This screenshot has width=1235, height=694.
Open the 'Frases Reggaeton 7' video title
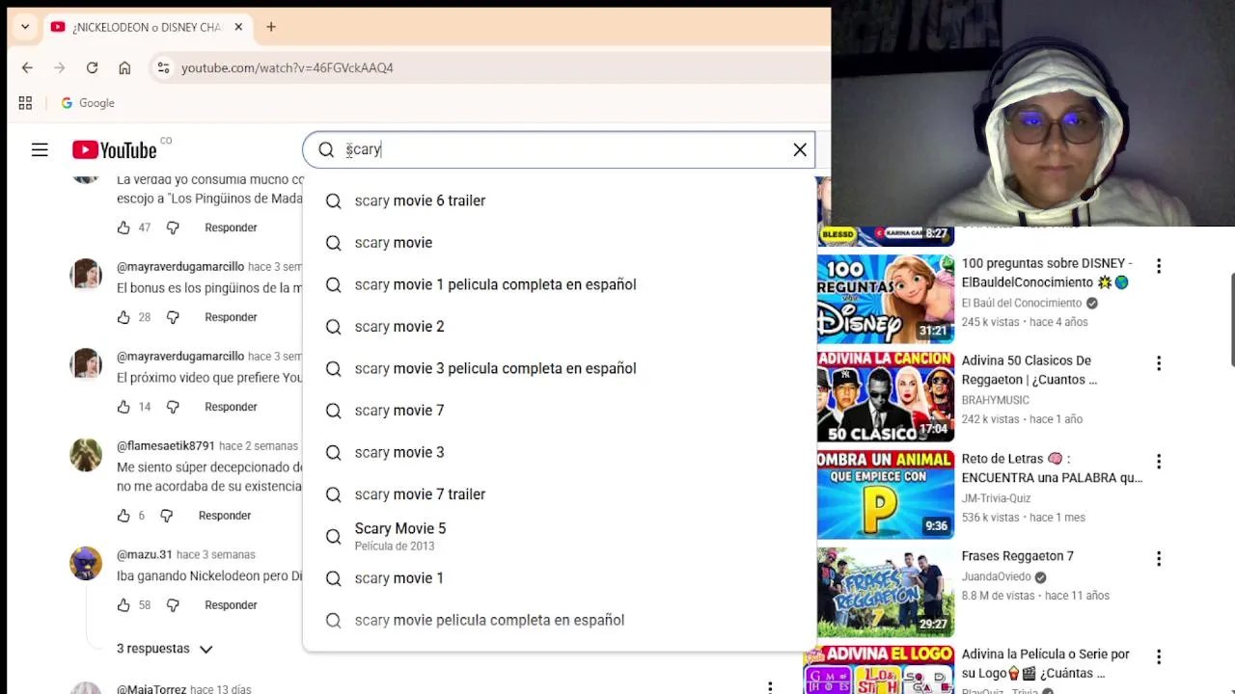pos(1018,556)
